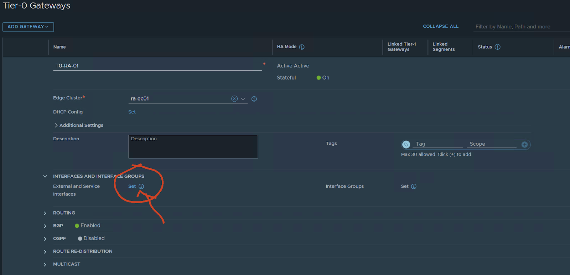570x275 pixels.
Task: Open the Edge Cluster dropdown arrow
Action: 243,99
